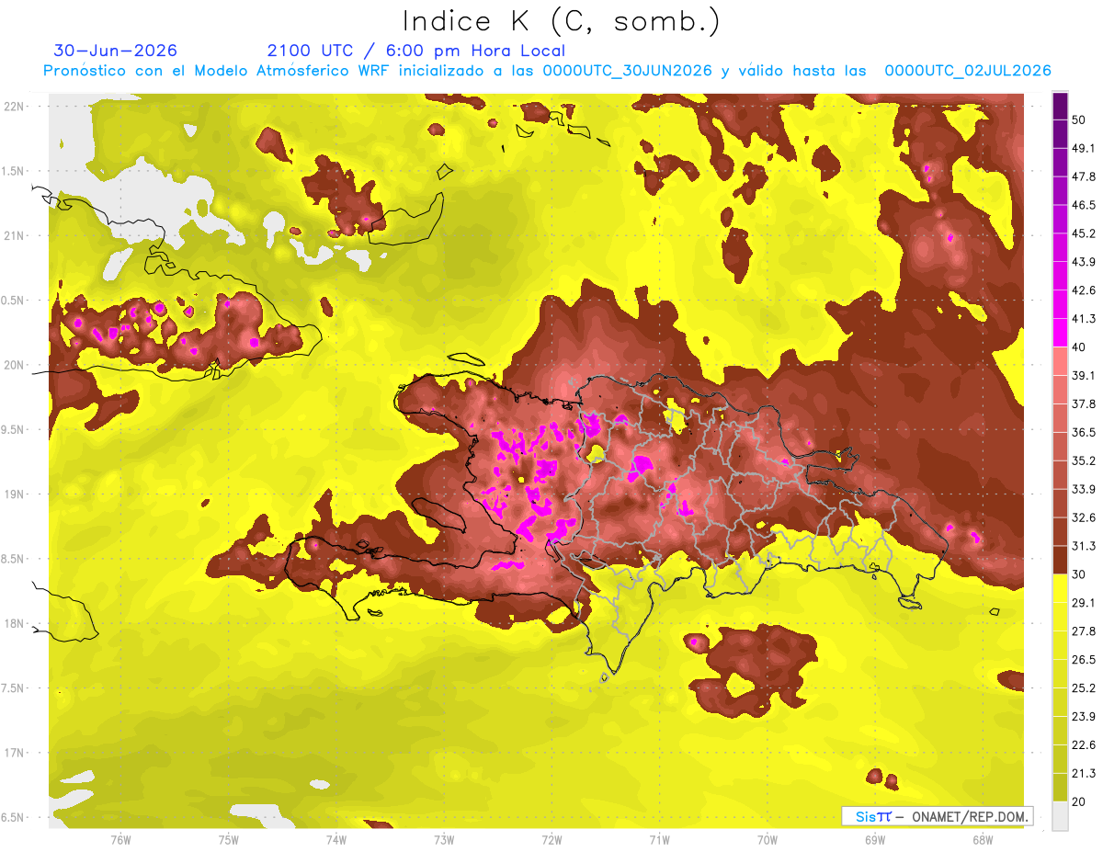This screenshot has width=1103, height=852.
Task: Click the colorbar value "26.5"
Action: click(1083, 660)
